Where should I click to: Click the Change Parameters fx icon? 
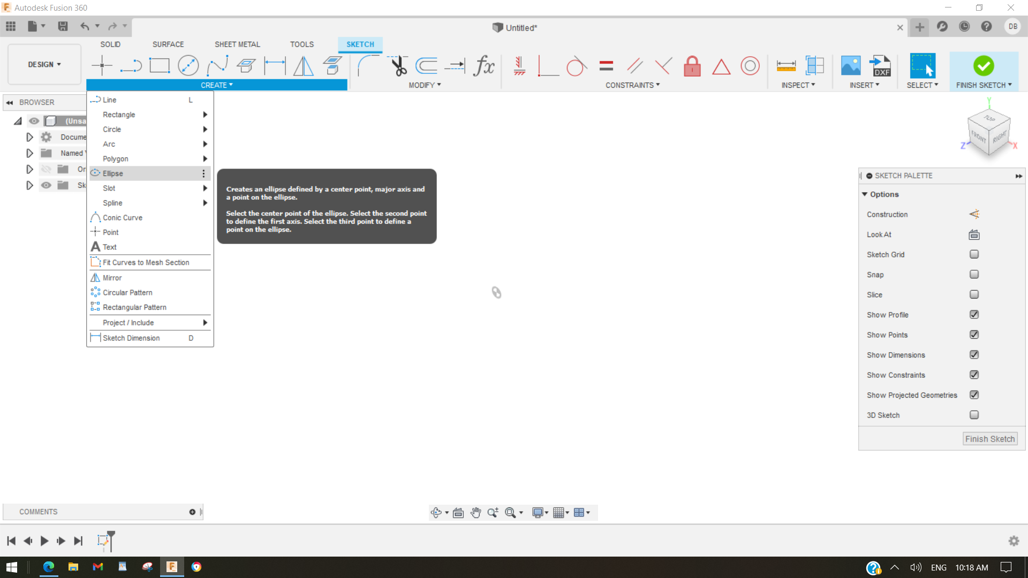[484, 66]
